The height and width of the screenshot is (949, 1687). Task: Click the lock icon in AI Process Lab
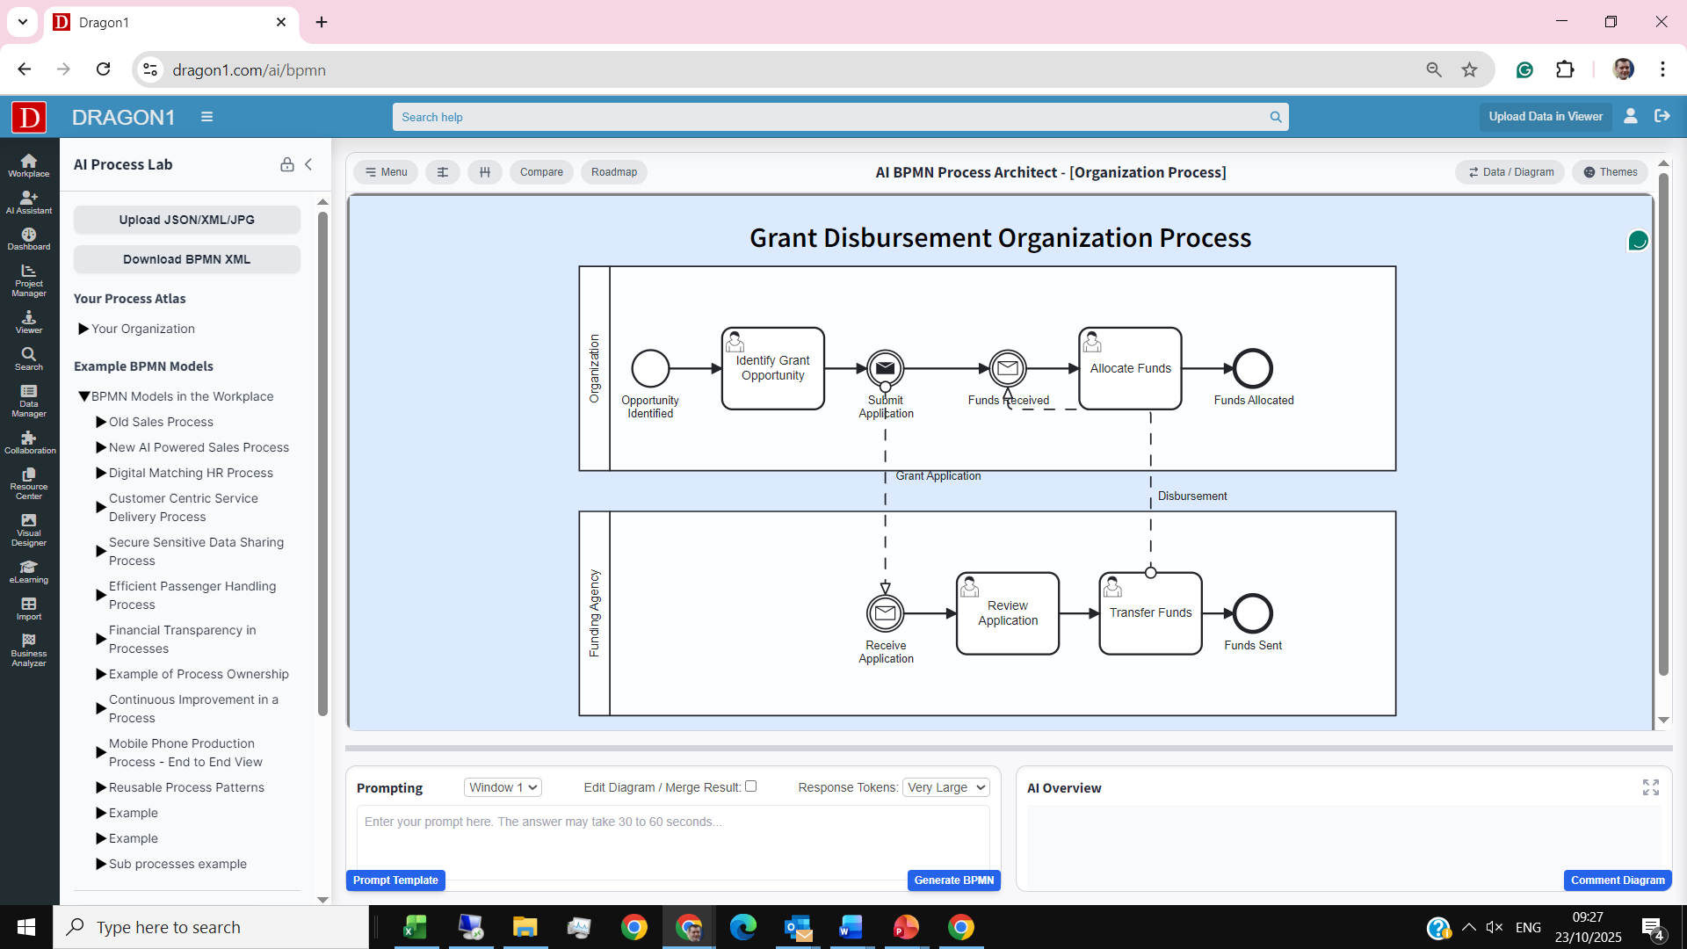click(286, 164)
